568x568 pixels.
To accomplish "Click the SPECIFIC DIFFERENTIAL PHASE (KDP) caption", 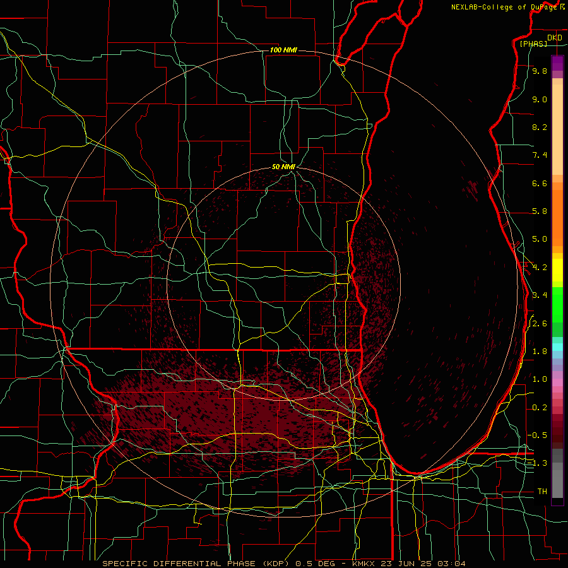I will coord(196,564).
